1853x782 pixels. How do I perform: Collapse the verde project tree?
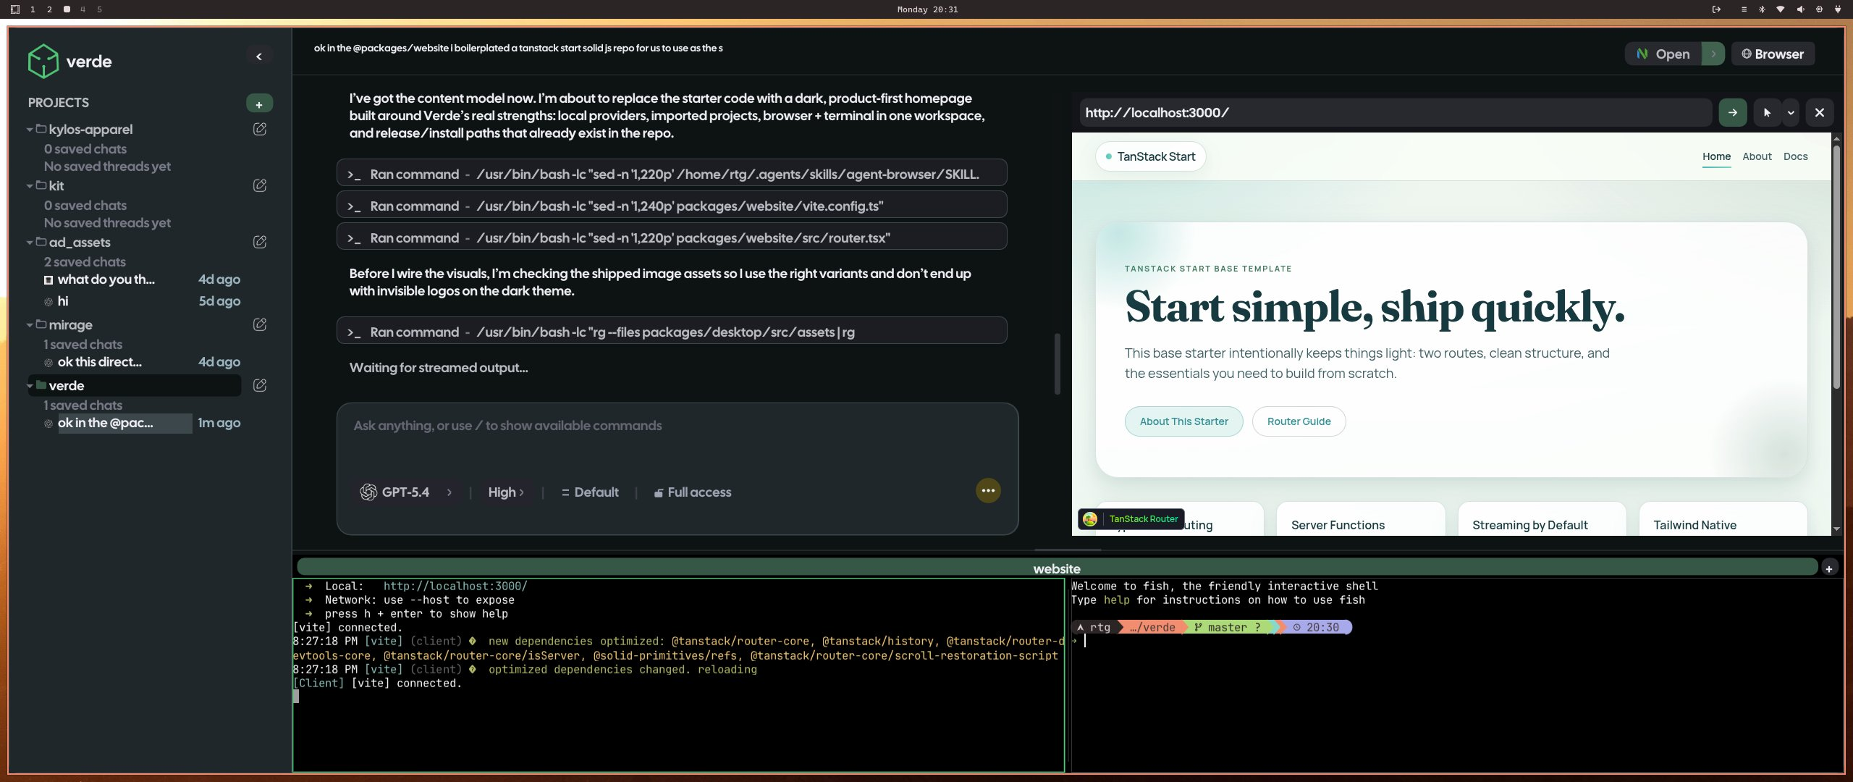coord(30,386)
